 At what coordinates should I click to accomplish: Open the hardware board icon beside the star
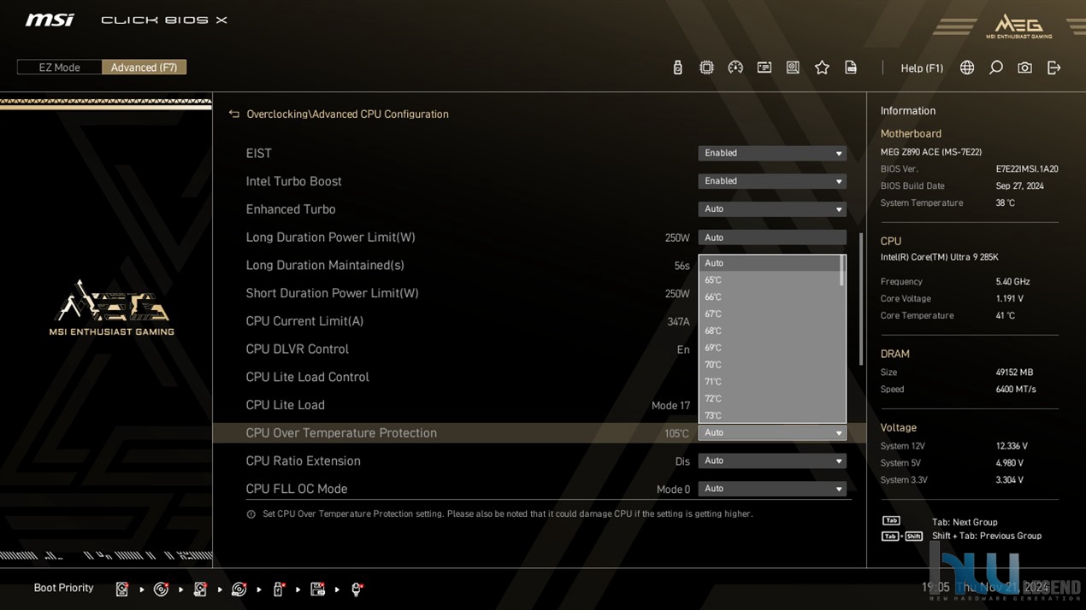793,67
